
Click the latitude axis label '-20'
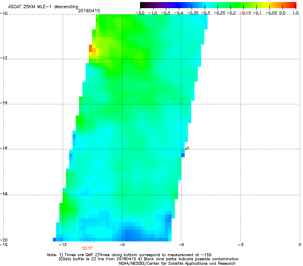point(4,240)
